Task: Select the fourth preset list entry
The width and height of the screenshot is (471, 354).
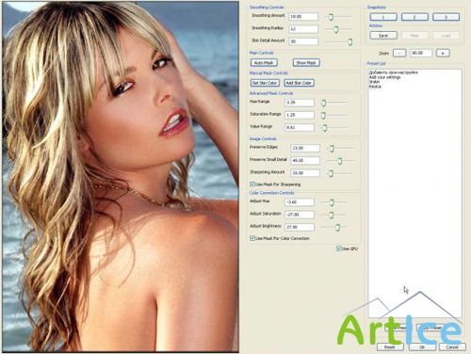Action: coord(375,87)
